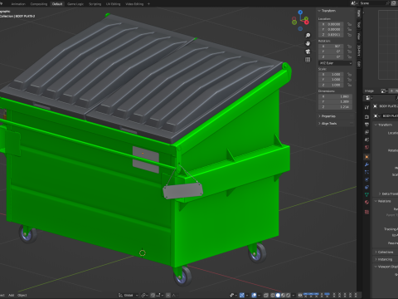Open the Add menu in viewport header
Viewport: 398px width, 299px height.
(11, 295)
